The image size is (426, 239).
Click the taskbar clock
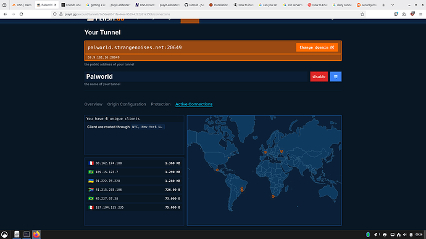419,235
